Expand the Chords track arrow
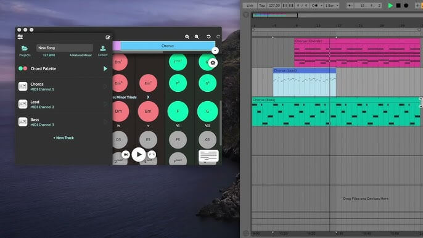Screen dimensions: 423x238 [x=105, y=86]
